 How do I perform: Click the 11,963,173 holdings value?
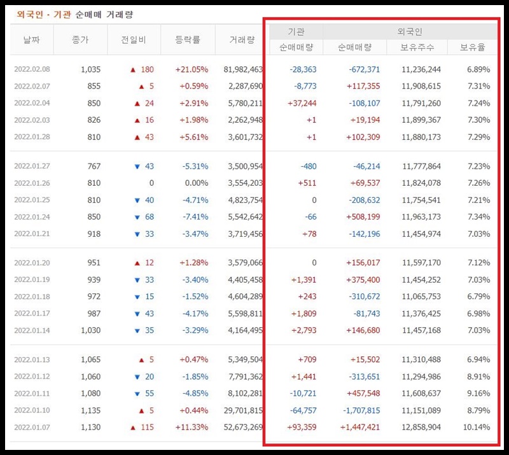click(421, 216)
